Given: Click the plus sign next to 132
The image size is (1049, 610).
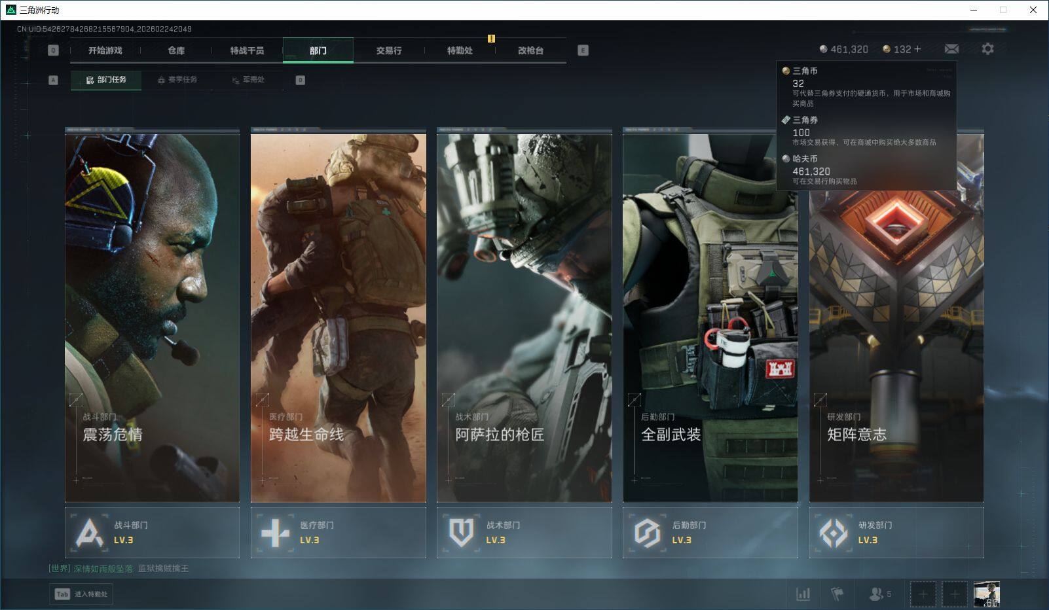Looking at the screenshot, I should pyautogui.click(x=917, y=49).
